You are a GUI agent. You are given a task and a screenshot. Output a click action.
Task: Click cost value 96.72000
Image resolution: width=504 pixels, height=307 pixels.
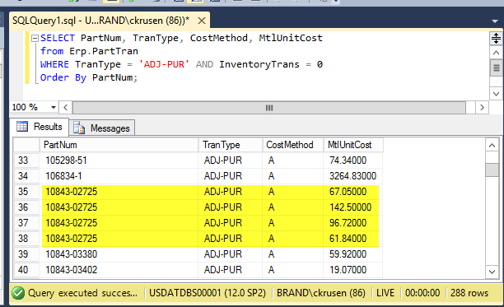352,223
